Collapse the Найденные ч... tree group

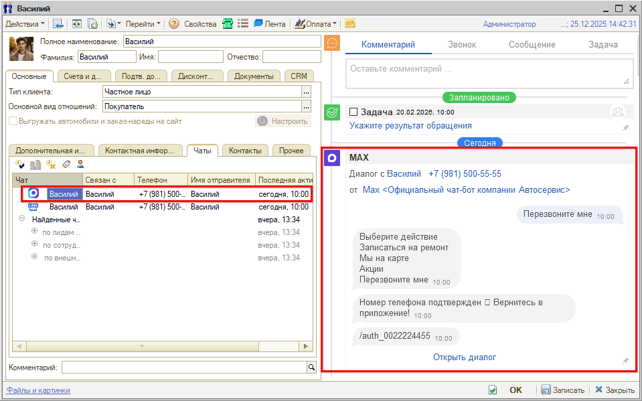[21, 219]
